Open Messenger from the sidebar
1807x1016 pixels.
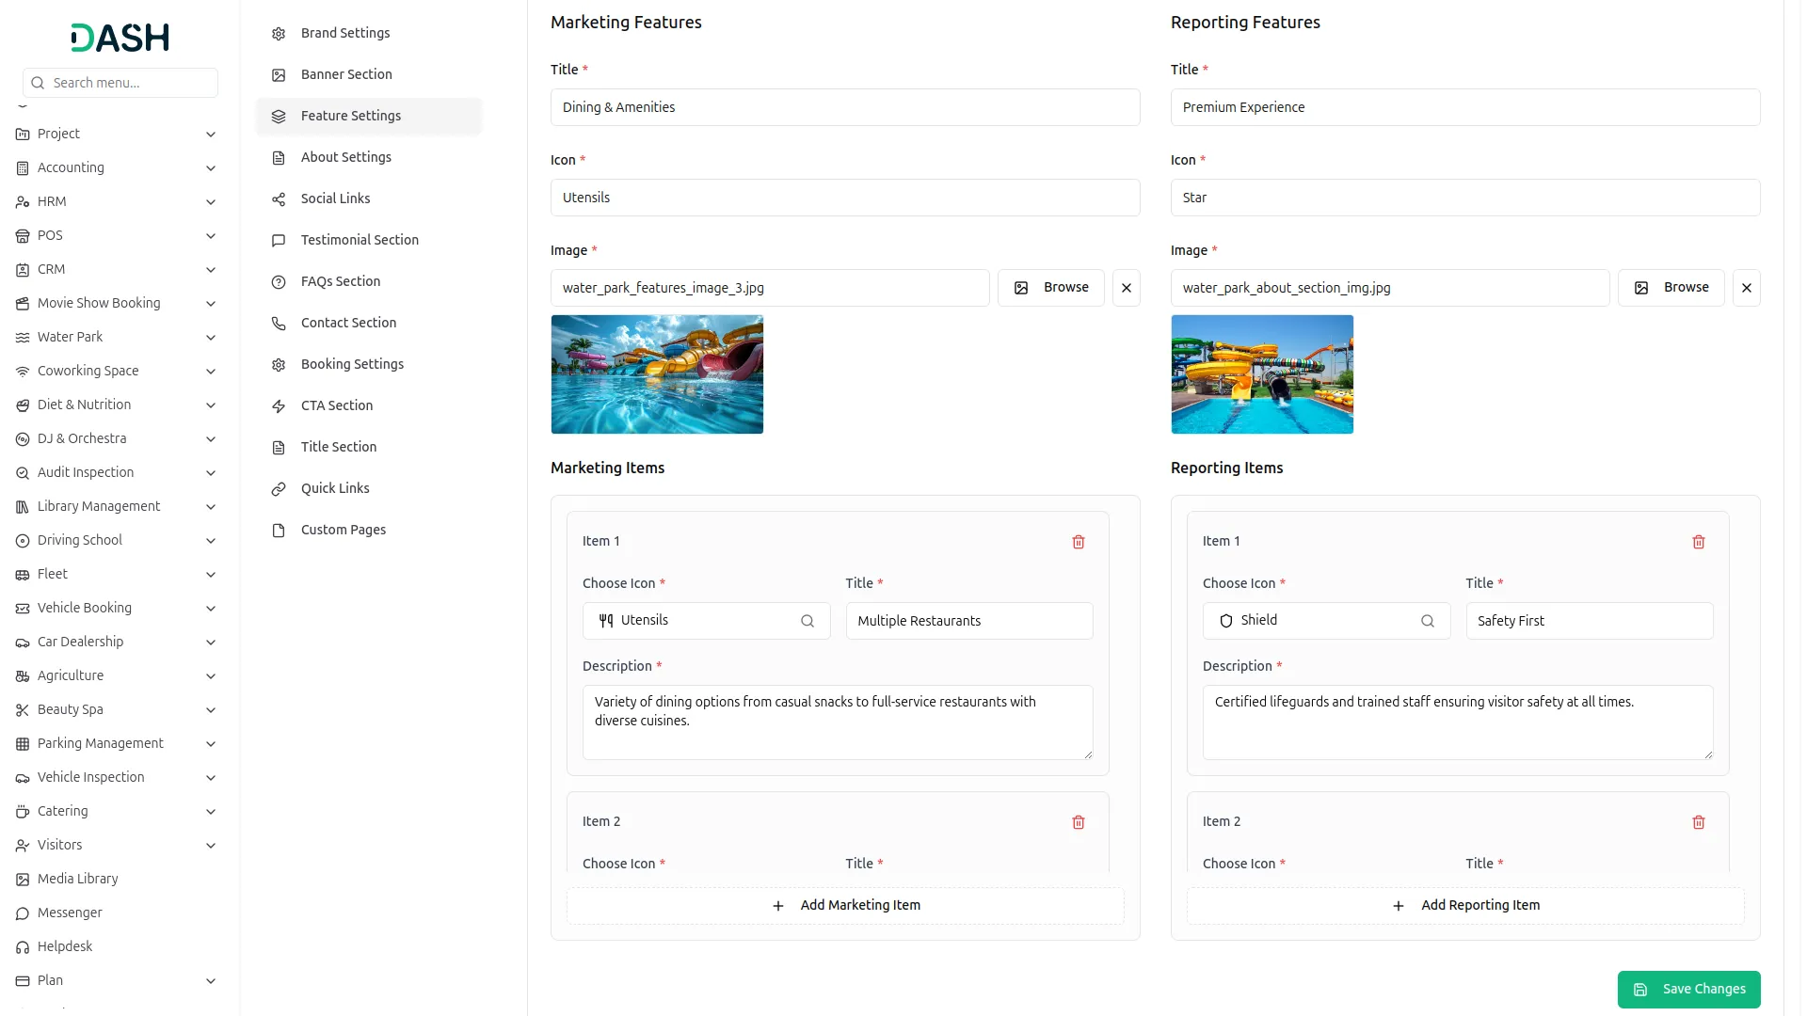(x=70, y=913)
